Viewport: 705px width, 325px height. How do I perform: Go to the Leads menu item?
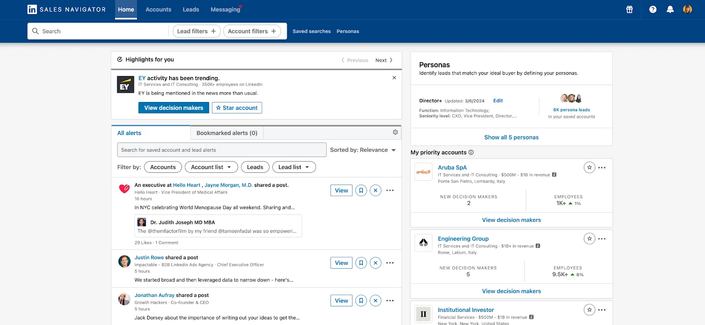(191, 9)
